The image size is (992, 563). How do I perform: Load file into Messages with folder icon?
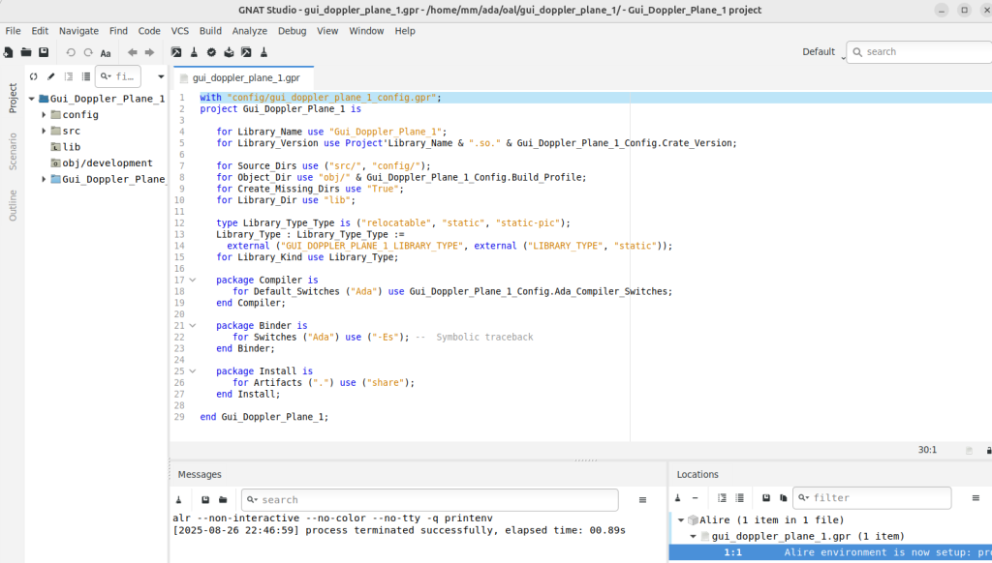pos(223,500)
